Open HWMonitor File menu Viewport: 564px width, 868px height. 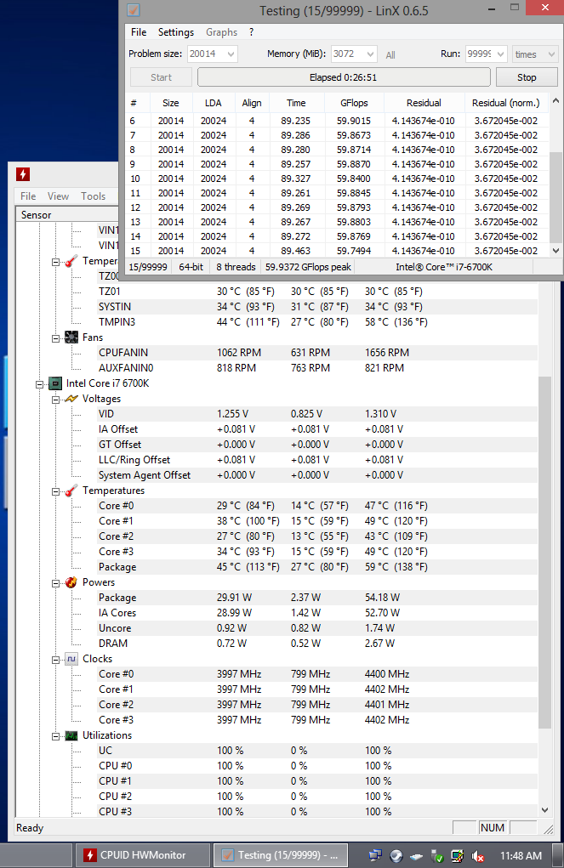pyautogui.click(x=28, y=196)
